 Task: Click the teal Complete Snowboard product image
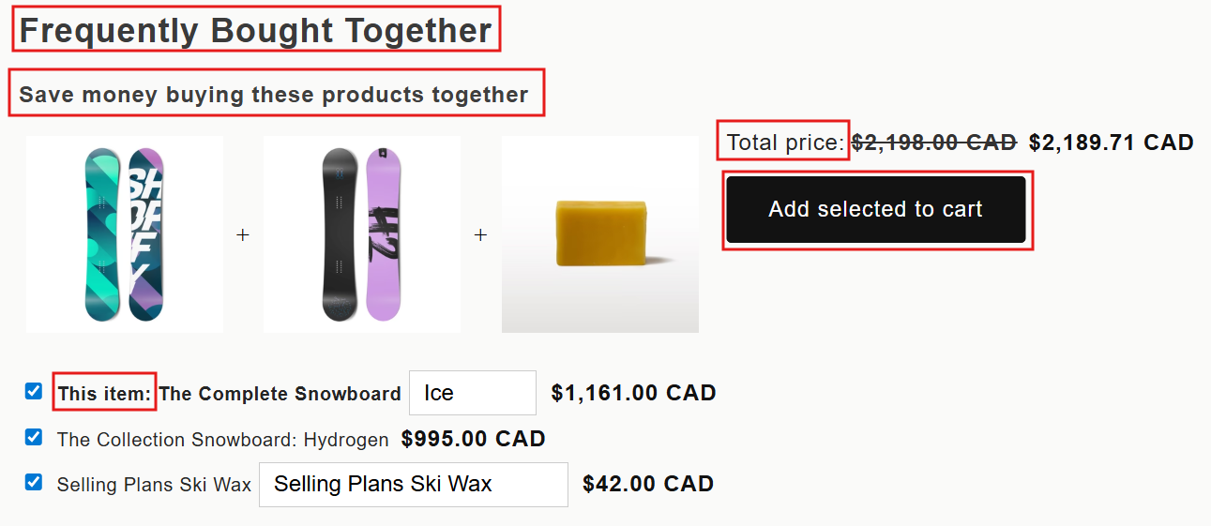tap(125, 234)
